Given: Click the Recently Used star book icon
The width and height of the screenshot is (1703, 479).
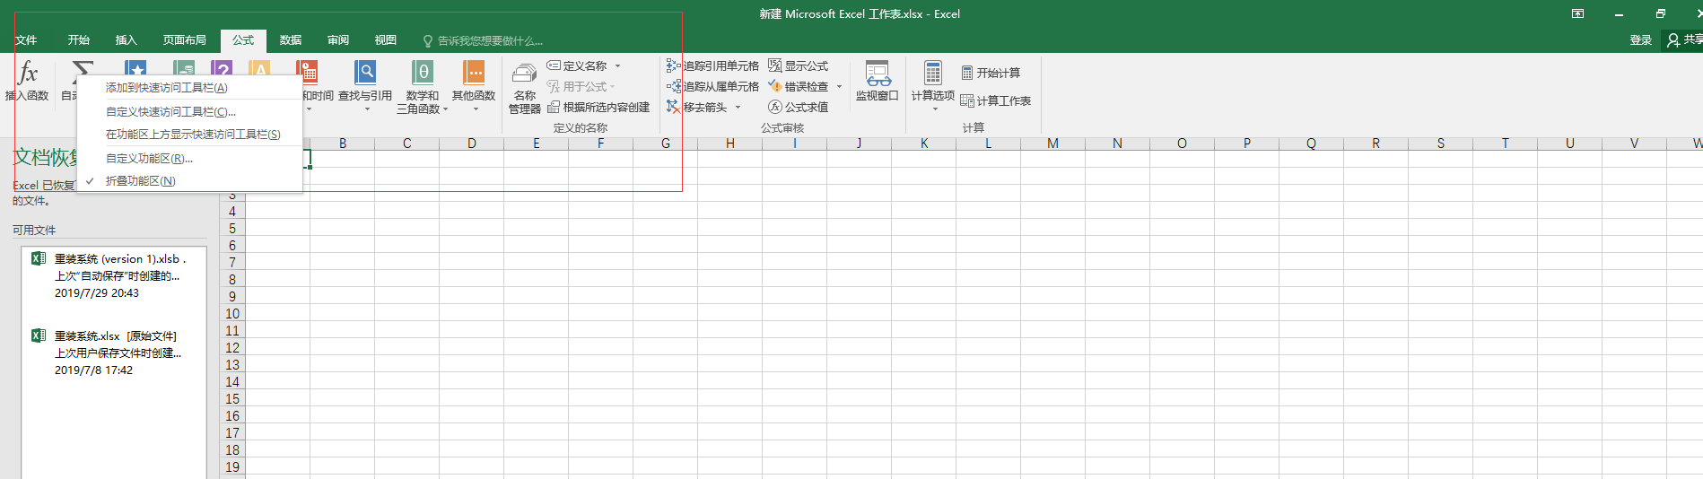Looking at the screenshot, I should pyautogui.click(x=135, y=68).
